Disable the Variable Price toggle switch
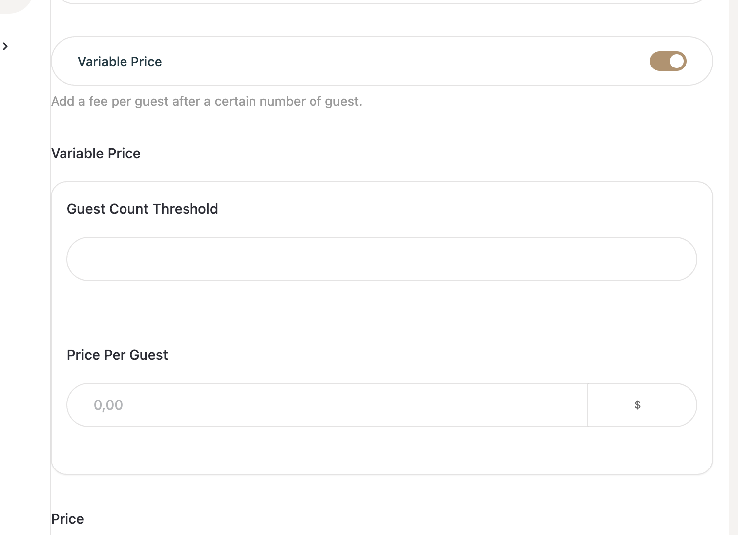This screenshot has height=535, width=752. point(668,61)
